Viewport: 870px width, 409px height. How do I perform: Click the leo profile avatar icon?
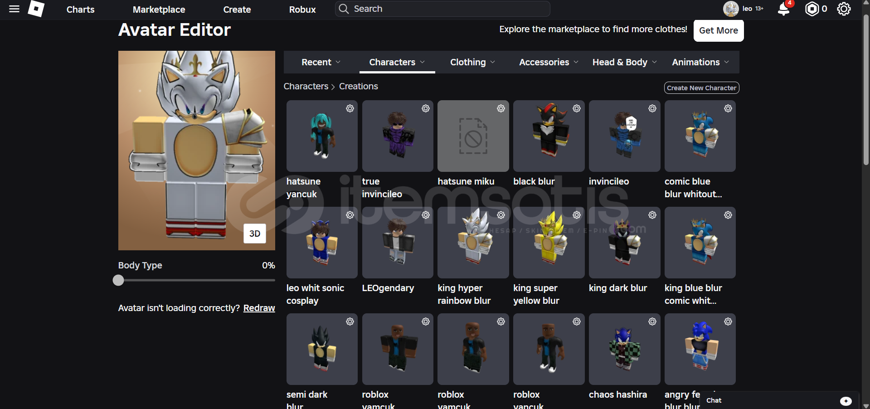[x=731, y=9]
